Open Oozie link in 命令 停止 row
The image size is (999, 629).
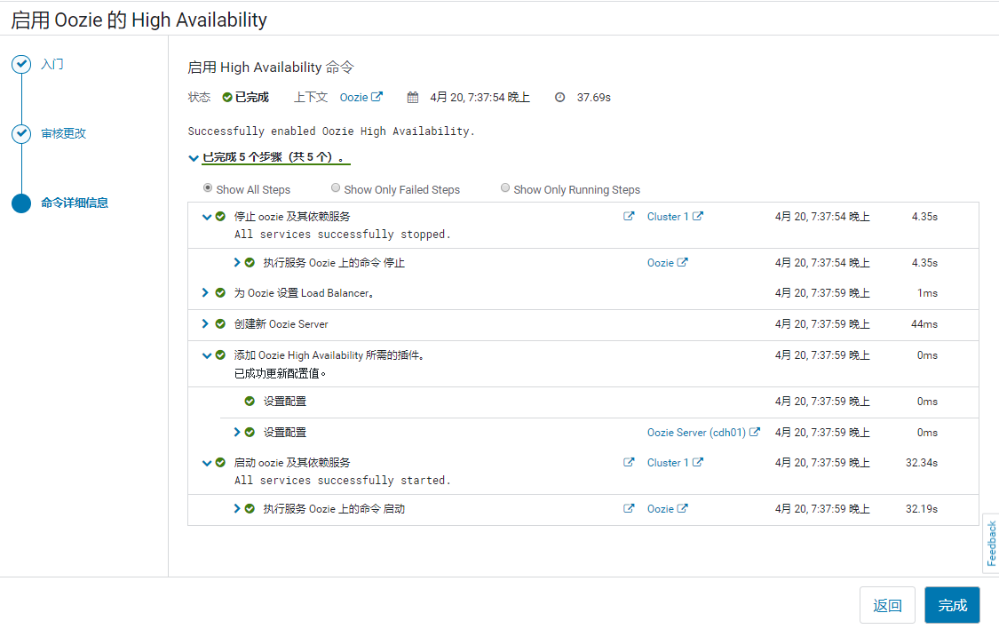coord(667,263)
